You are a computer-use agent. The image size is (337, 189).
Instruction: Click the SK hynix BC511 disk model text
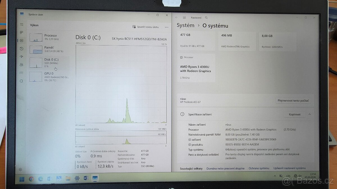point(139,39)
